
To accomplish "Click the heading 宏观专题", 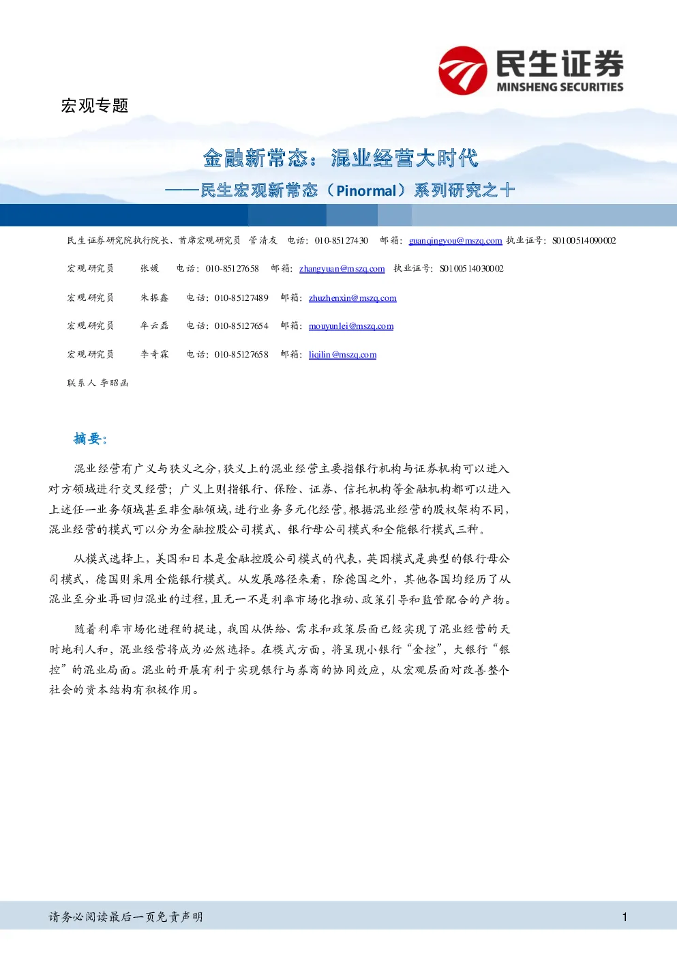I will coord(95,106).
